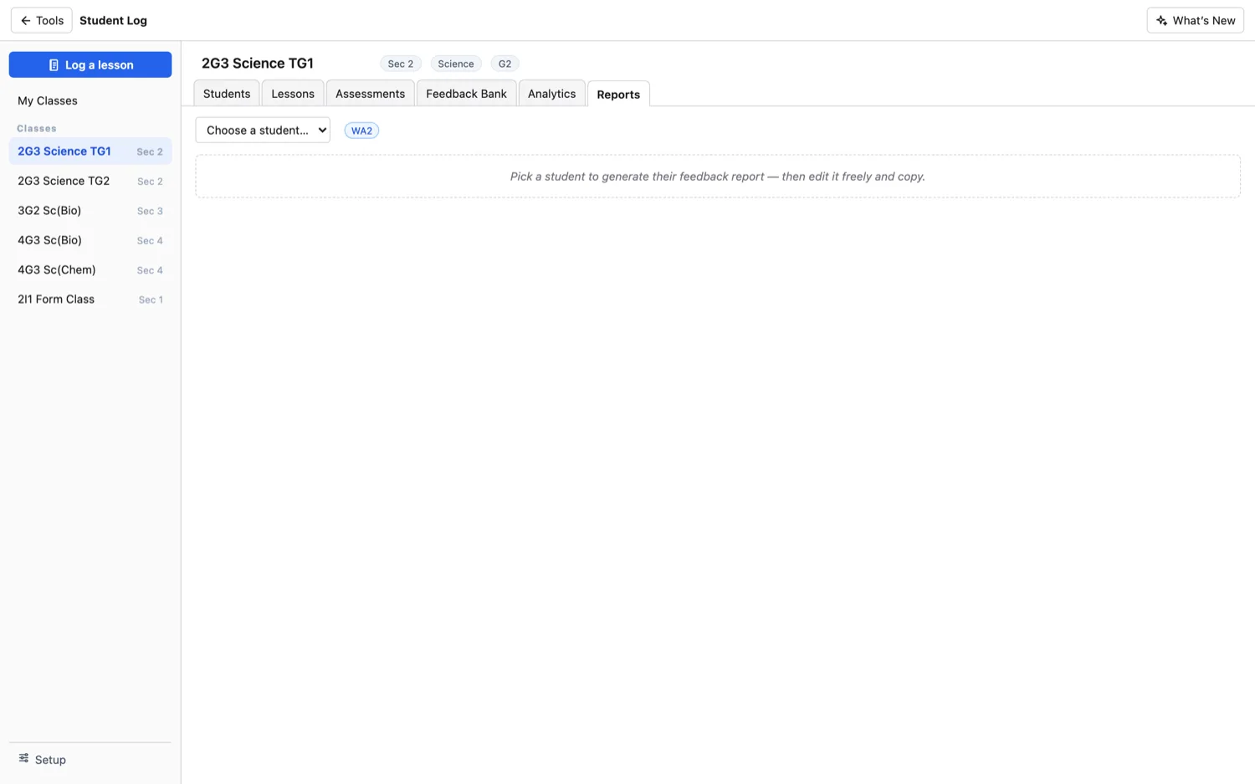
Task: Click the back arrow icon beside Tools
Action: (x=25, y=21)
